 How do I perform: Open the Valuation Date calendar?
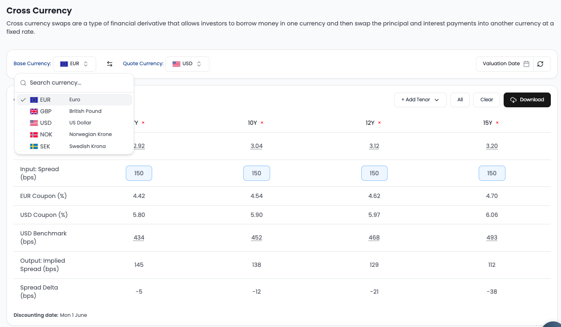point(505,64)
